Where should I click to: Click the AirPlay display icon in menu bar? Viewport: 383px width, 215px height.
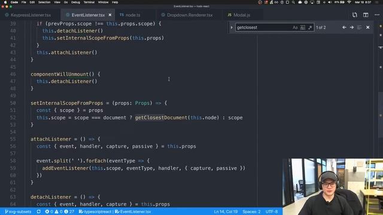pos(312,2)
